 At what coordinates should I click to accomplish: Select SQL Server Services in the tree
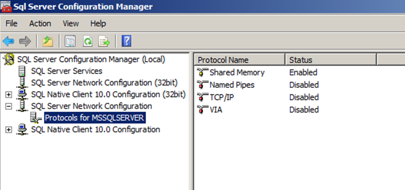pyautogui.click(x=67, y=71)
